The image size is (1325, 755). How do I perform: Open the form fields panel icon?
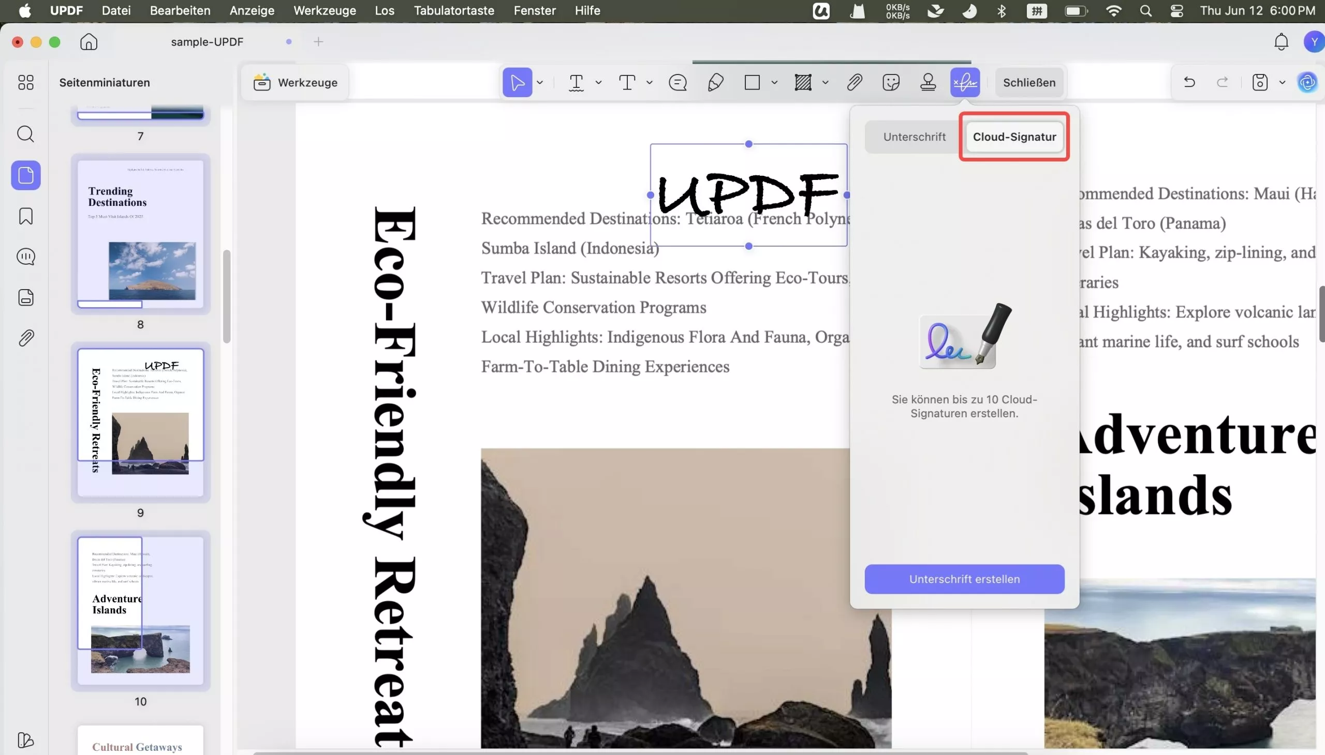[x=25, y=298]
